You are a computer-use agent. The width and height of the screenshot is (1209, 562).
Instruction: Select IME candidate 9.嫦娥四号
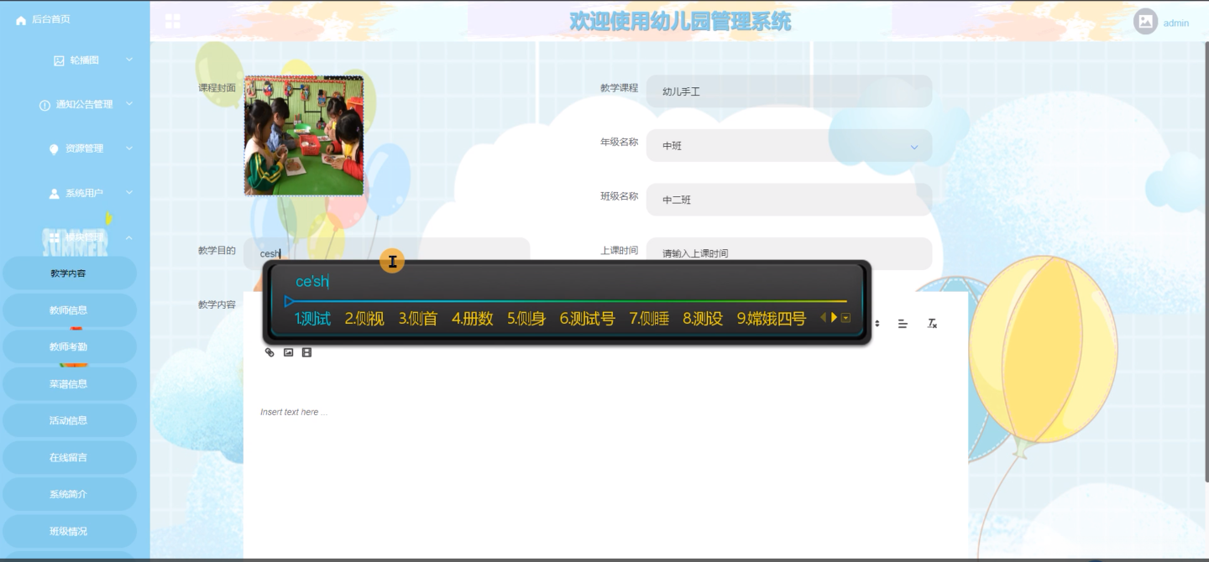[772, 319]
